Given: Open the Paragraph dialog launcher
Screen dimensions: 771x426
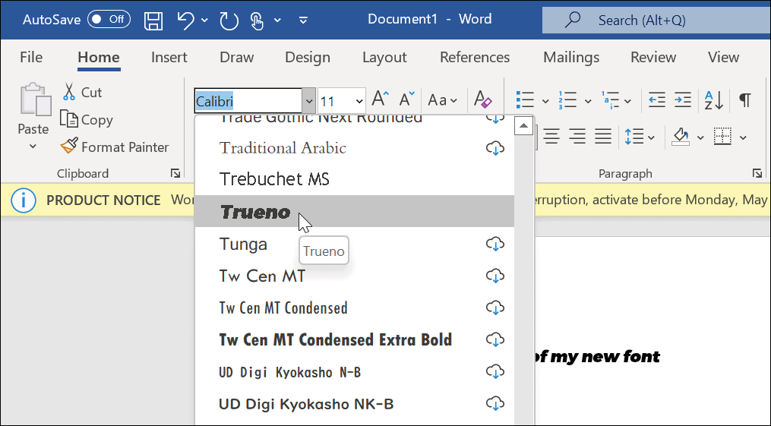Looking at the screenshot, I should (x=757, y=173).
